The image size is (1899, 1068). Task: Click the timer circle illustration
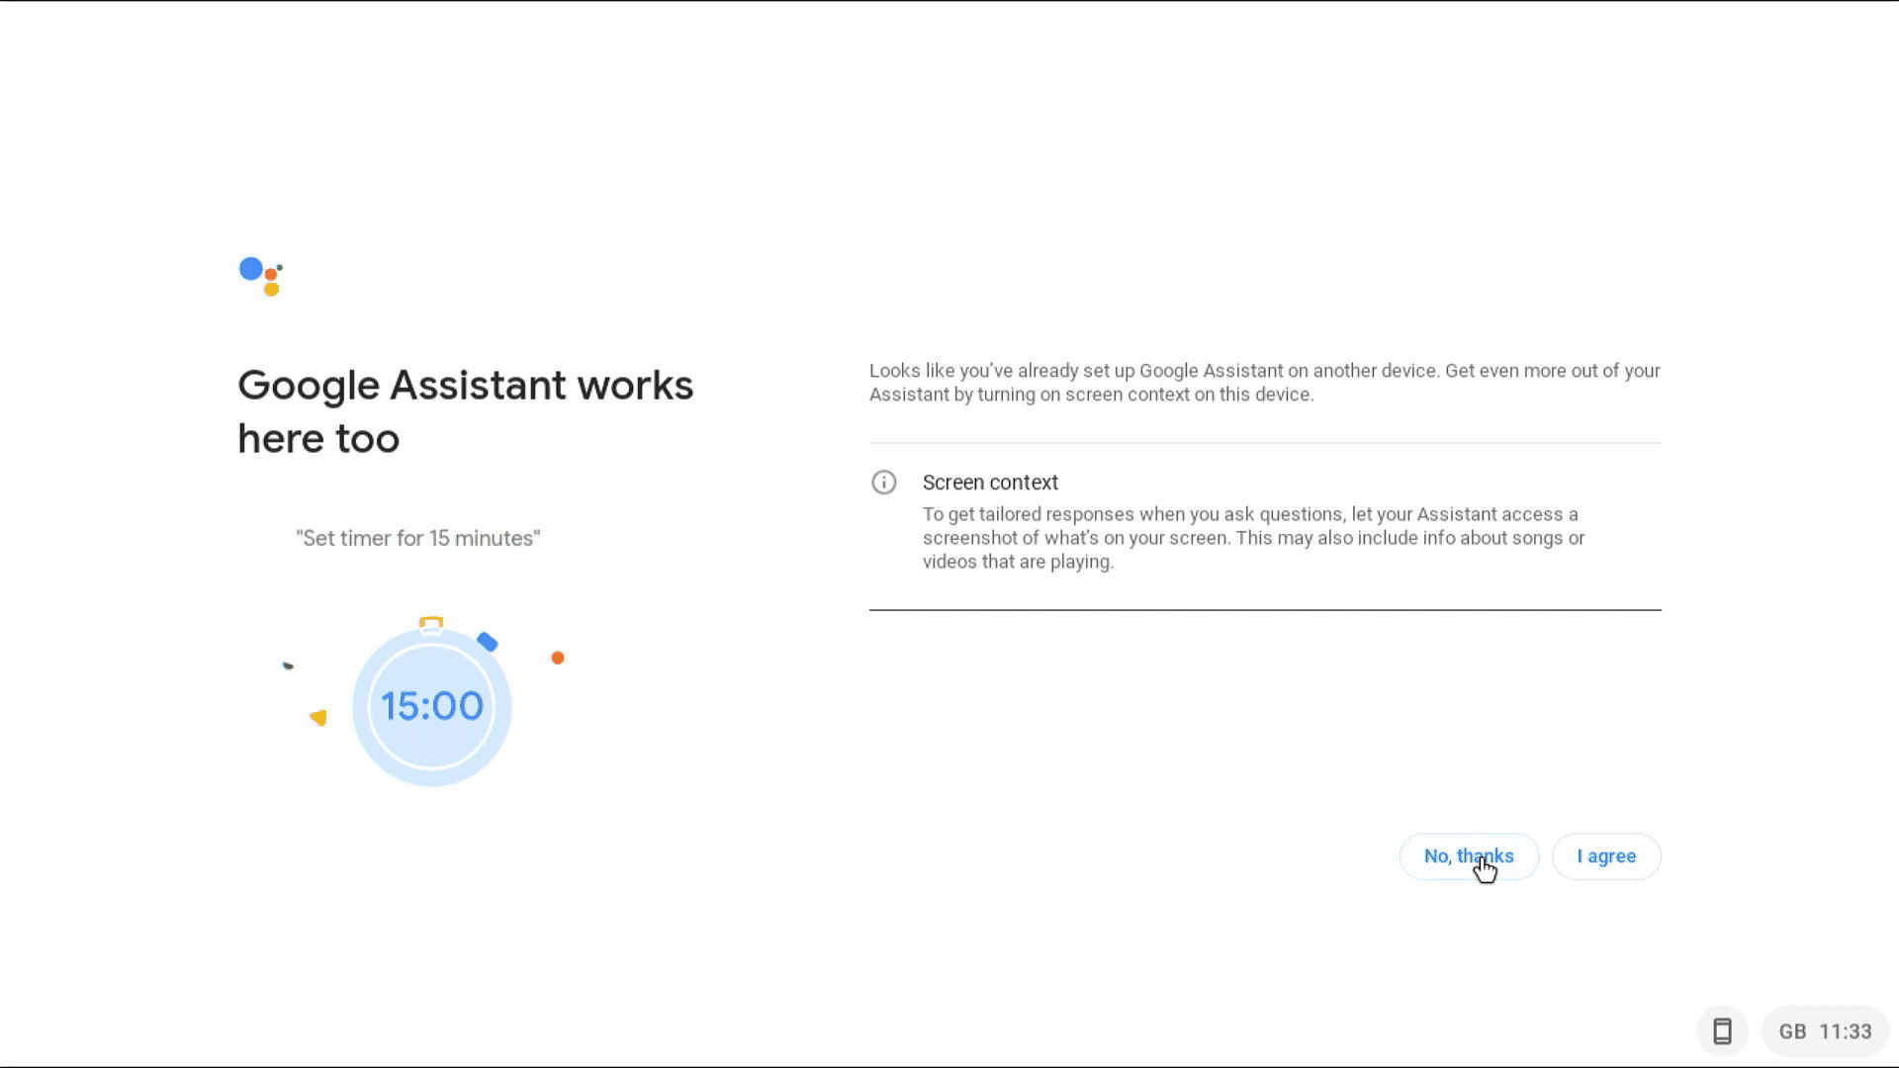point(431,704)
